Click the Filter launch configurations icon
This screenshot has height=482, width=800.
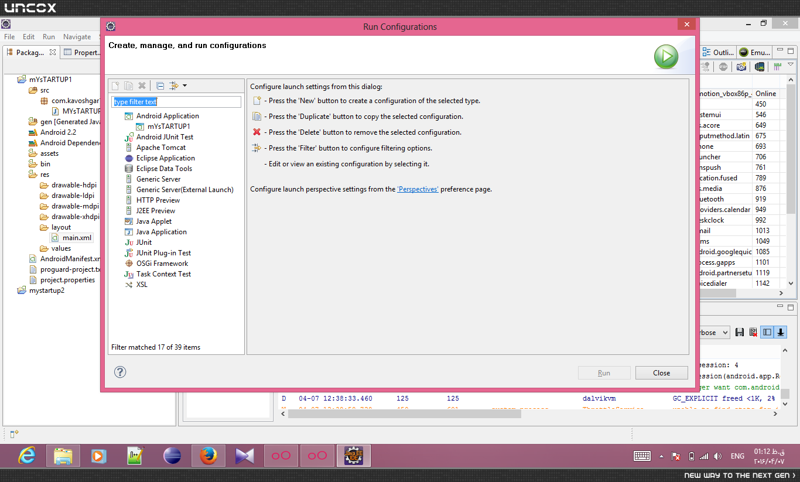tap(174, 86)
